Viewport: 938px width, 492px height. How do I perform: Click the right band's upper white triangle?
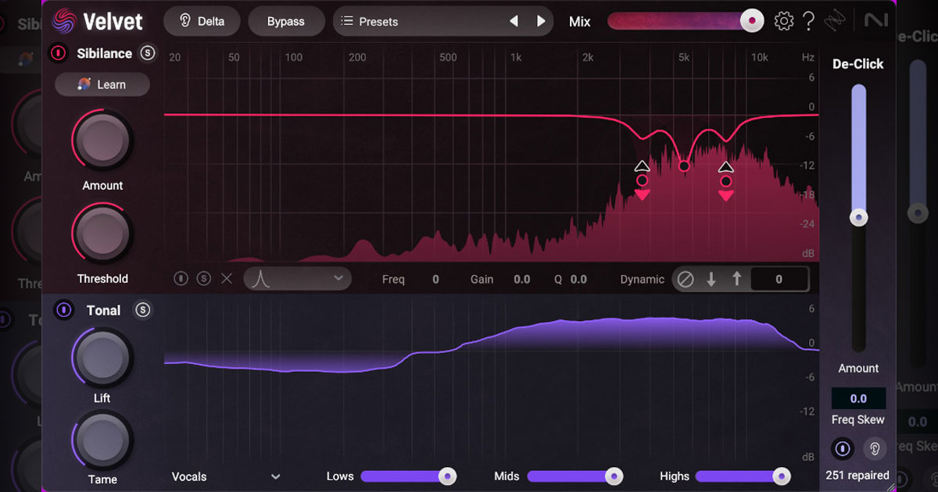click(x=725, y=166)
